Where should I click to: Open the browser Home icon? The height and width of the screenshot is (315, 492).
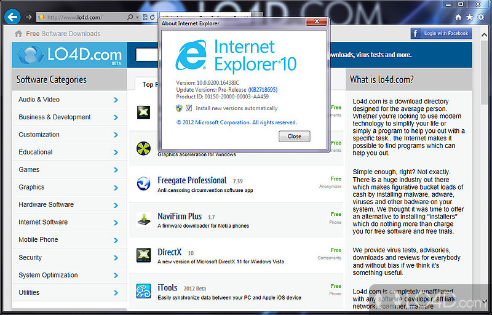tap(458, 17)
